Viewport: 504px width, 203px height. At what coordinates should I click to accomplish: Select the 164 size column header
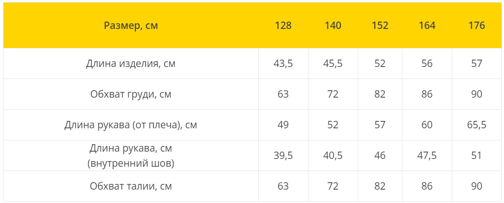427,25
